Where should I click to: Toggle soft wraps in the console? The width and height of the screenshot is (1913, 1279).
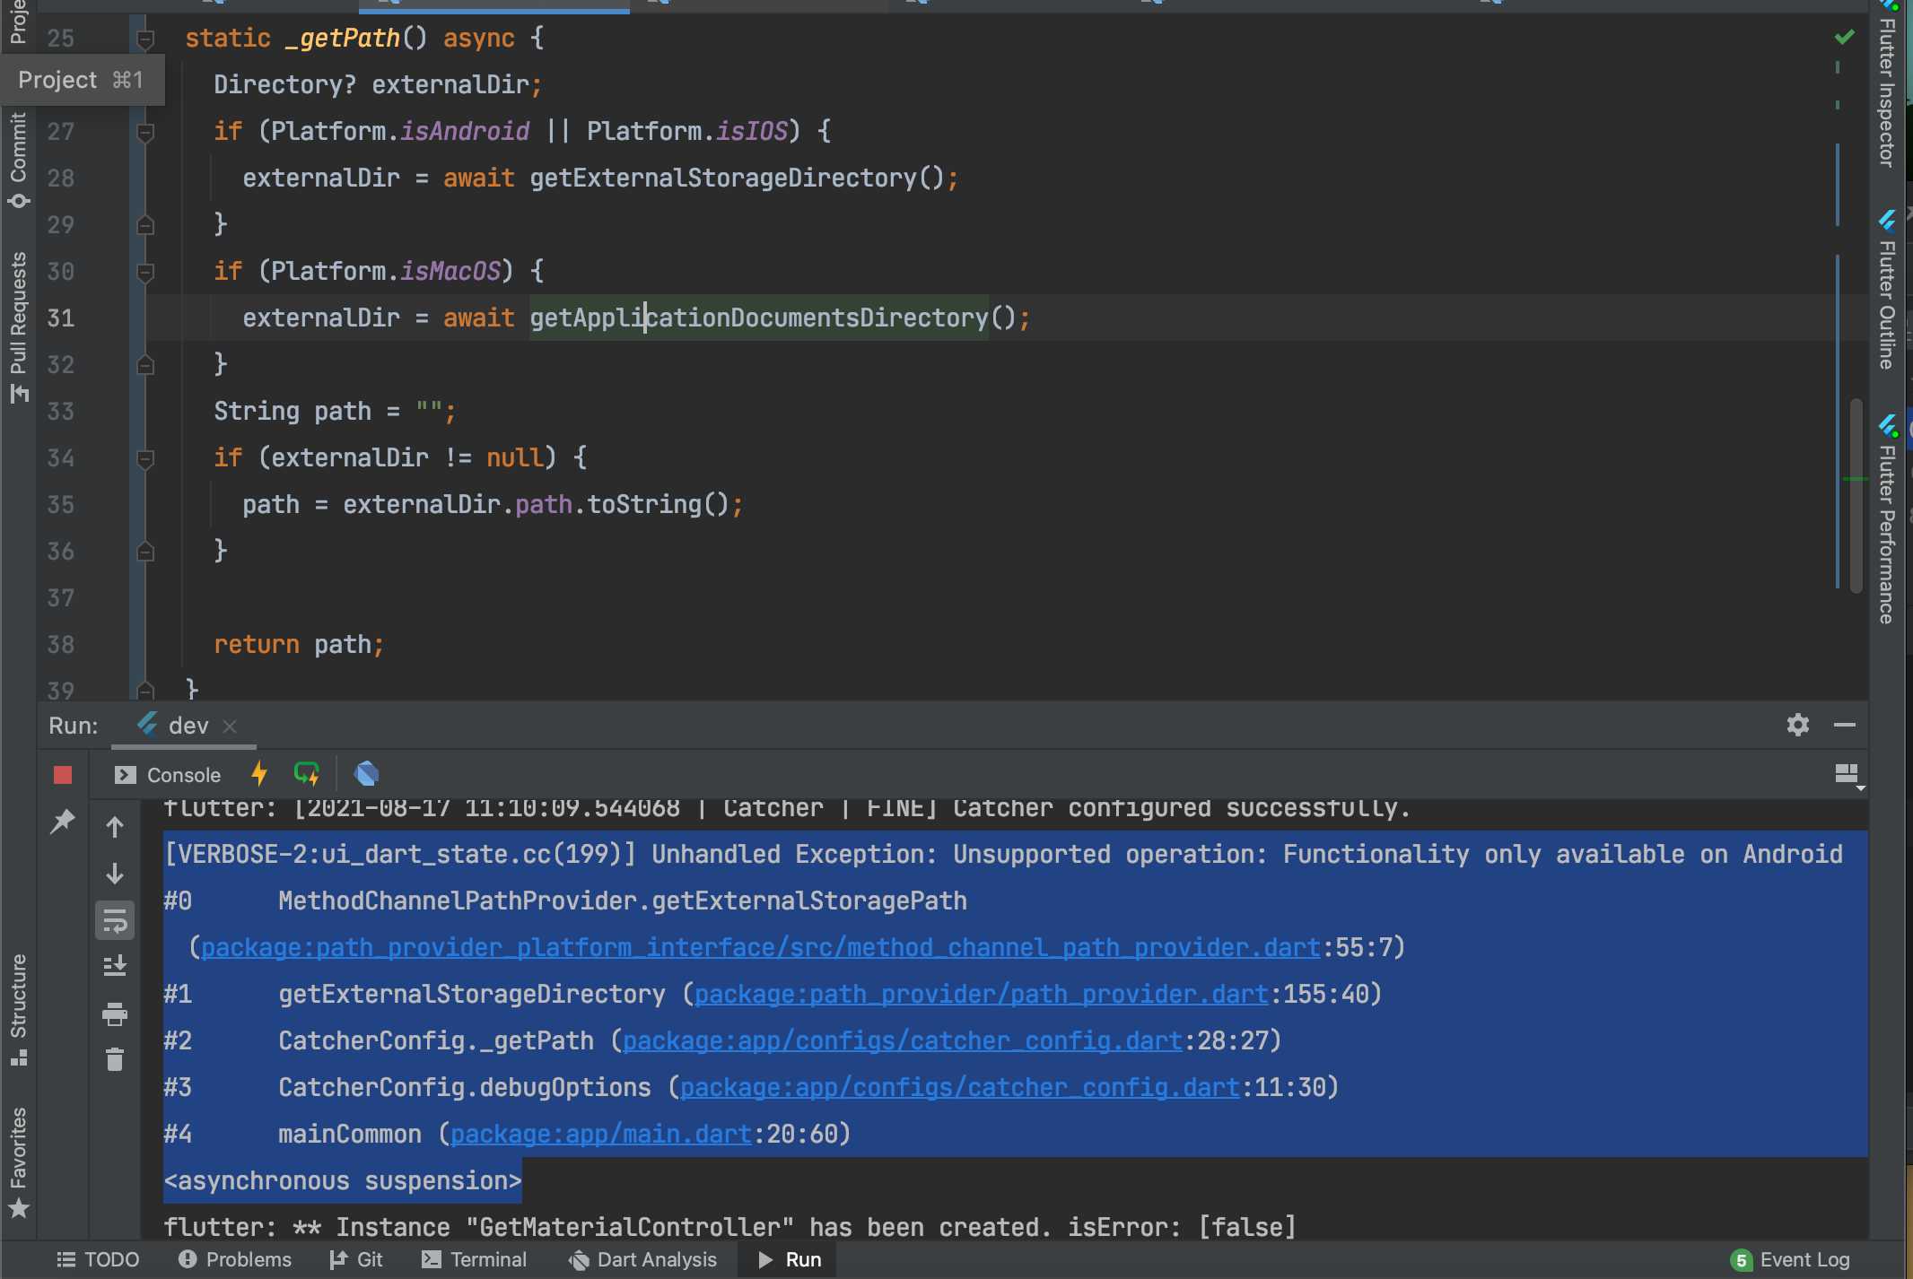(114, 920)
